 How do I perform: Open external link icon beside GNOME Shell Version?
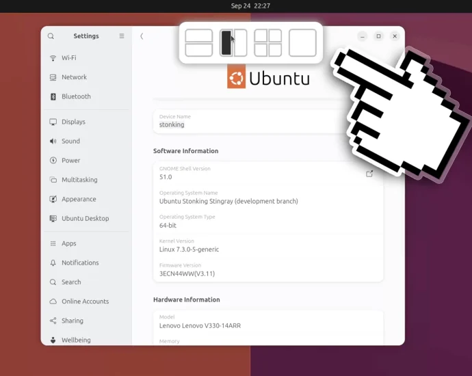tap(369, 174)
